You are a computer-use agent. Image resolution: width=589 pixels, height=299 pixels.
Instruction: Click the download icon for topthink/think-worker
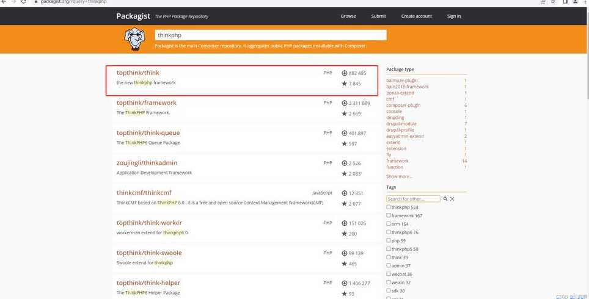coord(344,223)
